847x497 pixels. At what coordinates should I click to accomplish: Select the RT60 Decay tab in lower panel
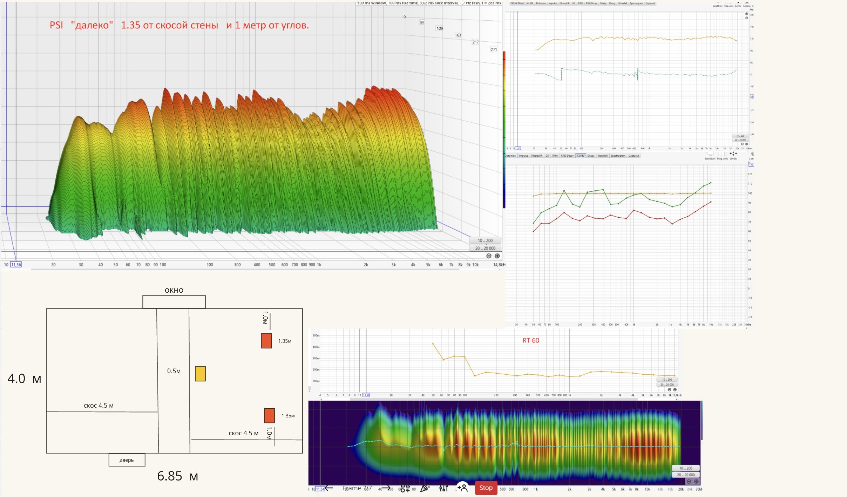[567, 156]
